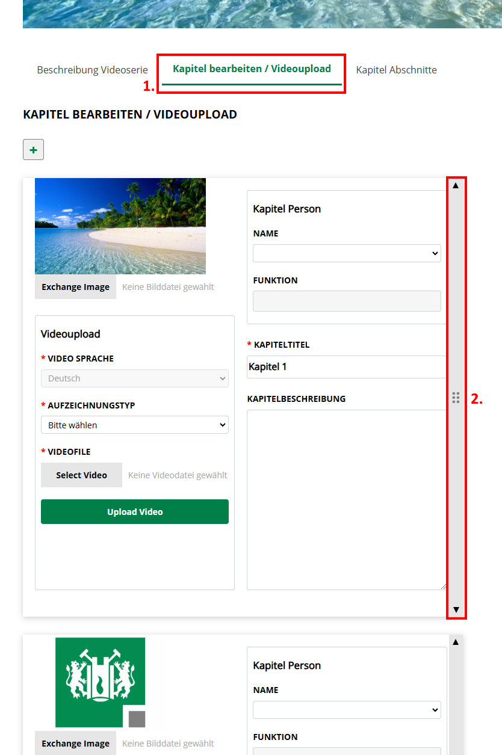Screen dimensions: 502x755
Task: Expand the Name dropdown in first Kapitel Person
Action: (x=347, y=253)
